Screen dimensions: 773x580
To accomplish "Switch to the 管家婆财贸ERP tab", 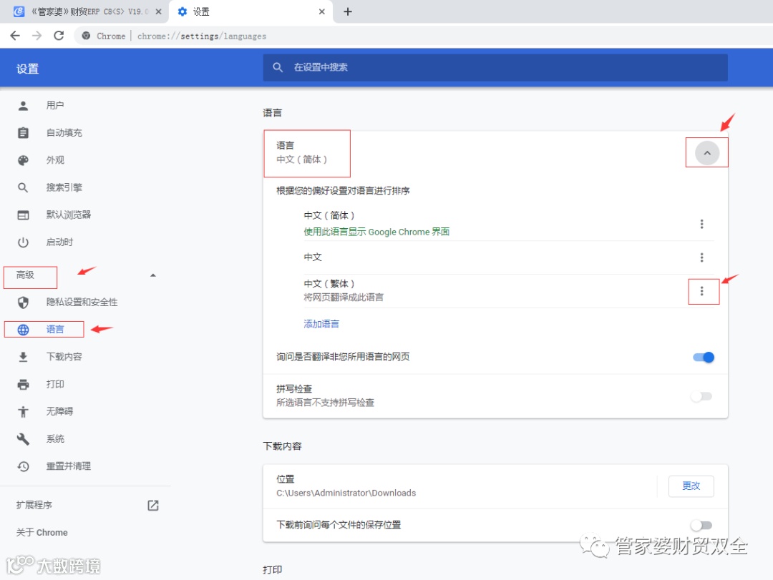I will pos(84,11).
